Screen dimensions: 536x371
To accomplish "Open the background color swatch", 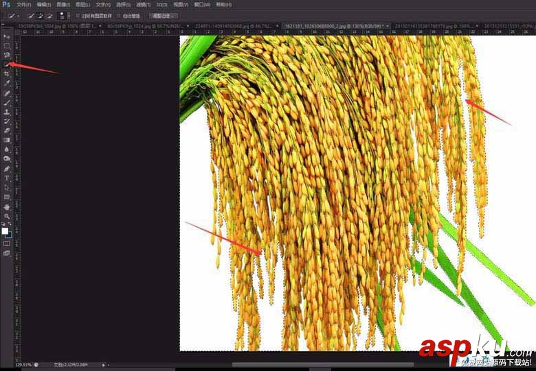I will point(9,235).
